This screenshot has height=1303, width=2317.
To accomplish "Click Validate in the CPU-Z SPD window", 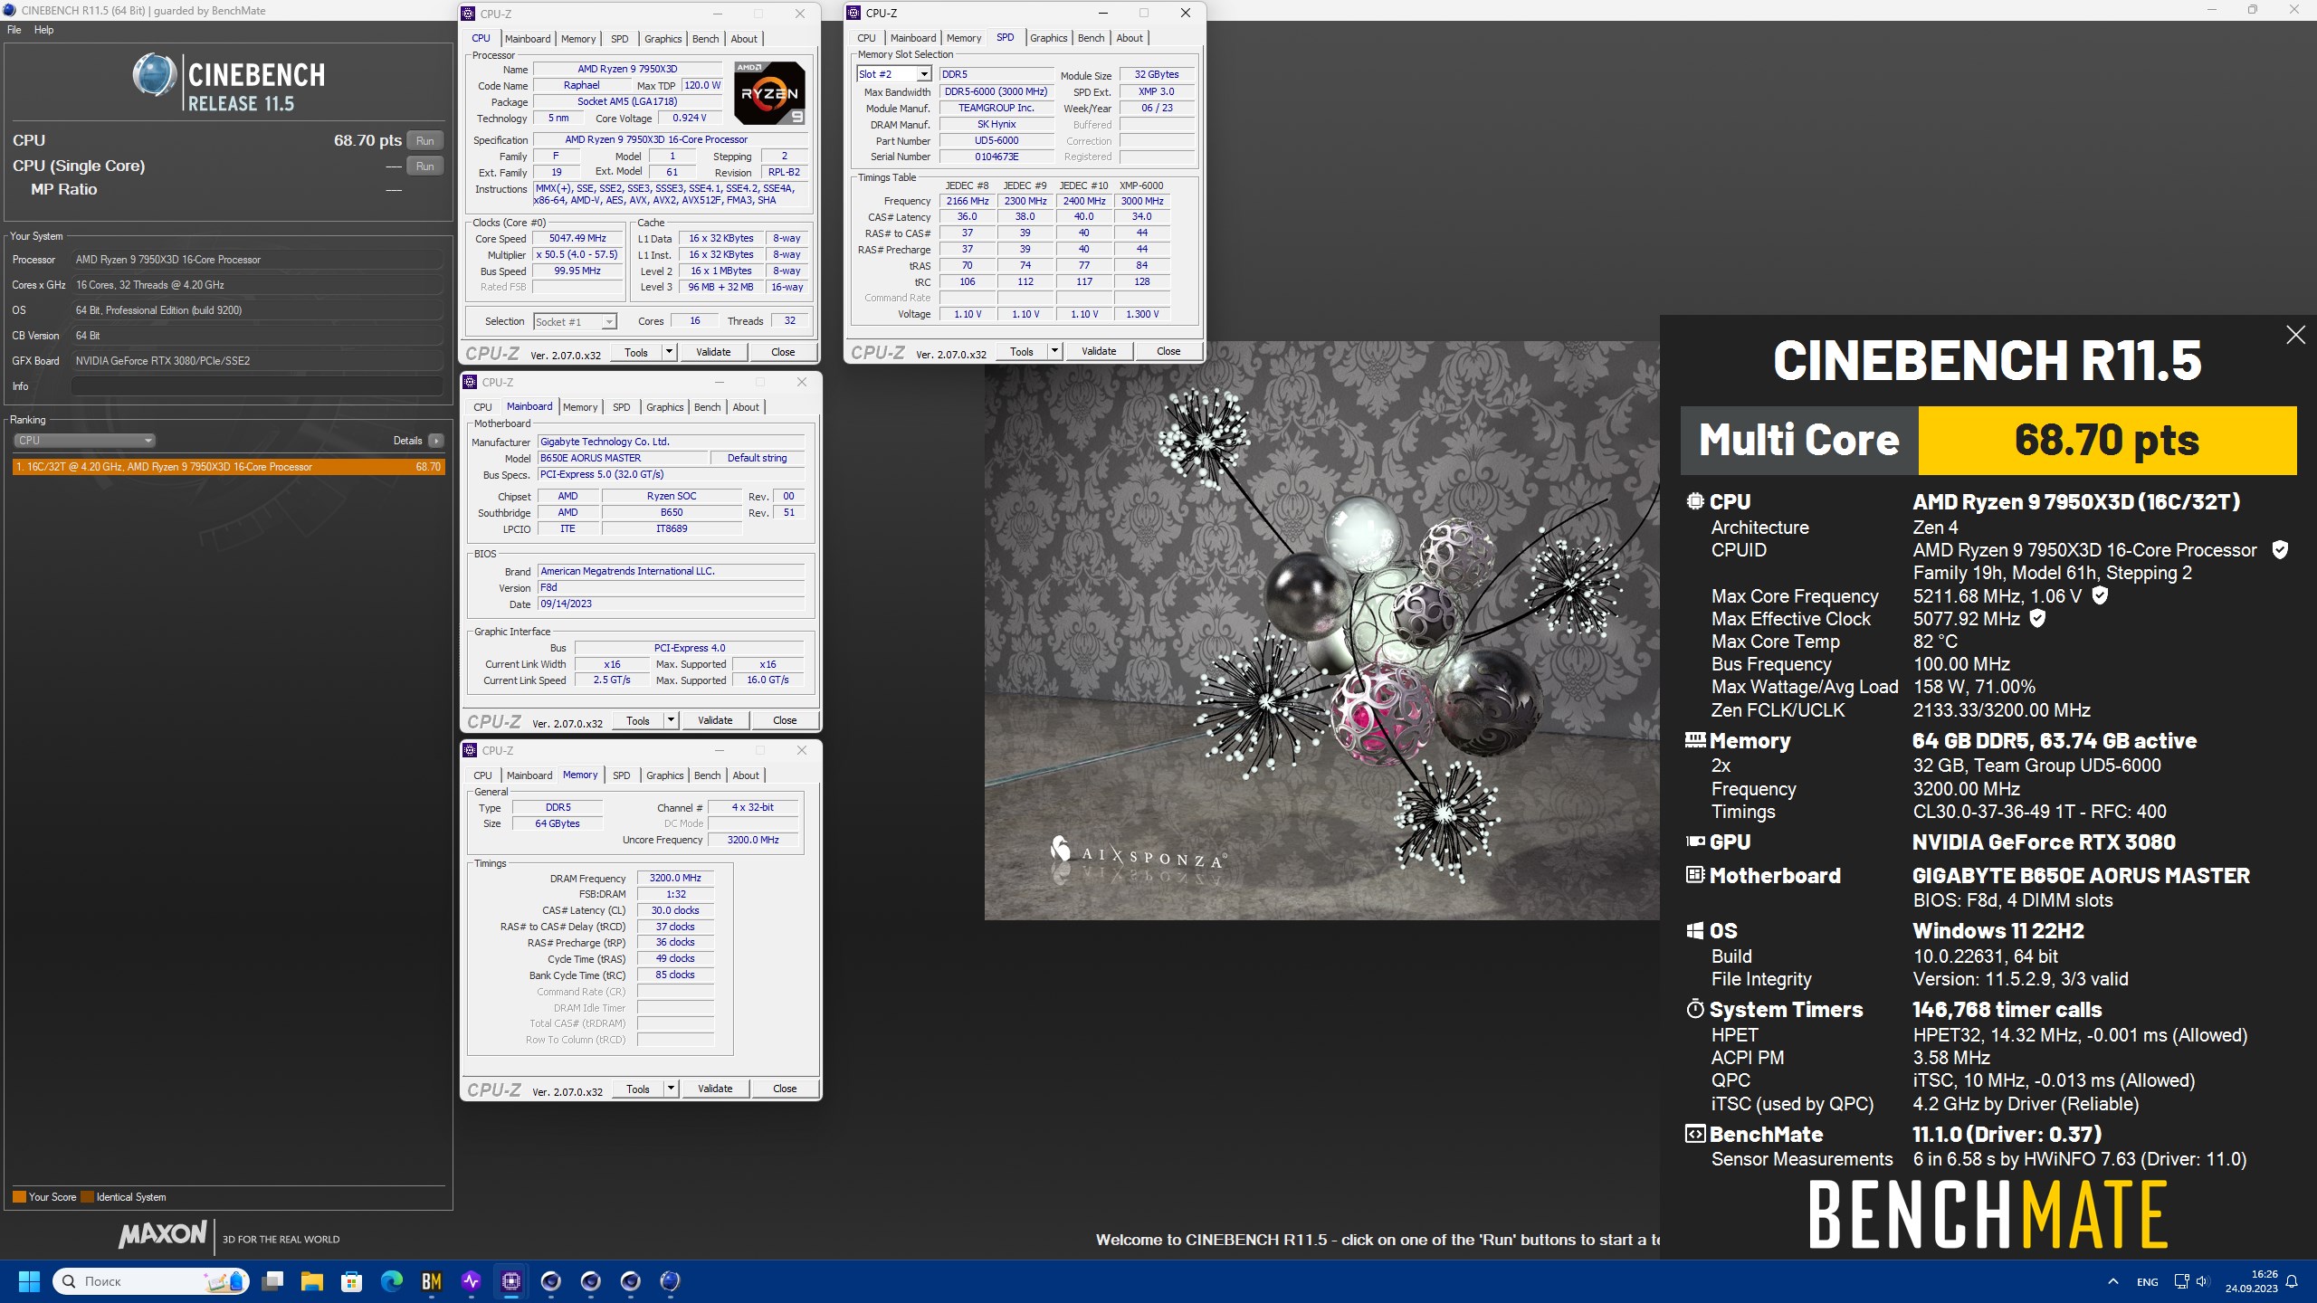I will tap(1099, 351).
